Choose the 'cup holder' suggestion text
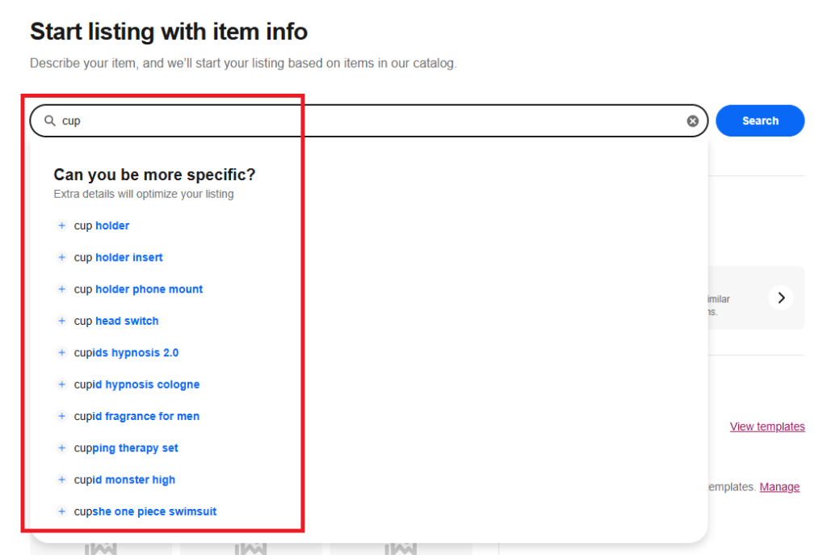Screen dimensions: 827x555 pos(102,226)
